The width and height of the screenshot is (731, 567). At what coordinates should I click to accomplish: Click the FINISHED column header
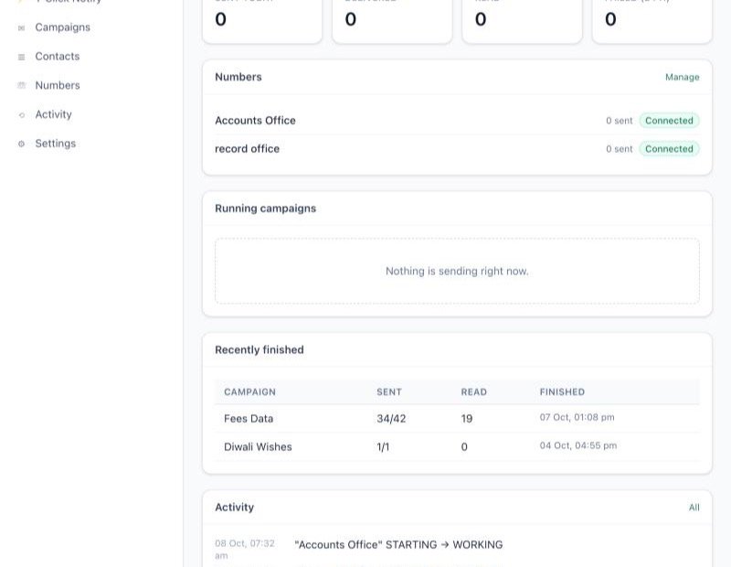[562, 392]
